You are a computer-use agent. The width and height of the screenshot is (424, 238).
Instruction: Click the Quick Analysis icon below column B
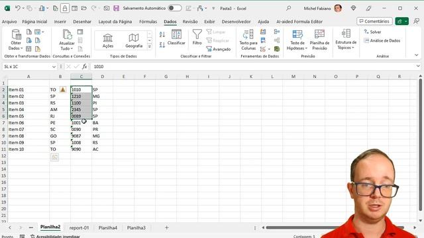[x=54, y=157]
